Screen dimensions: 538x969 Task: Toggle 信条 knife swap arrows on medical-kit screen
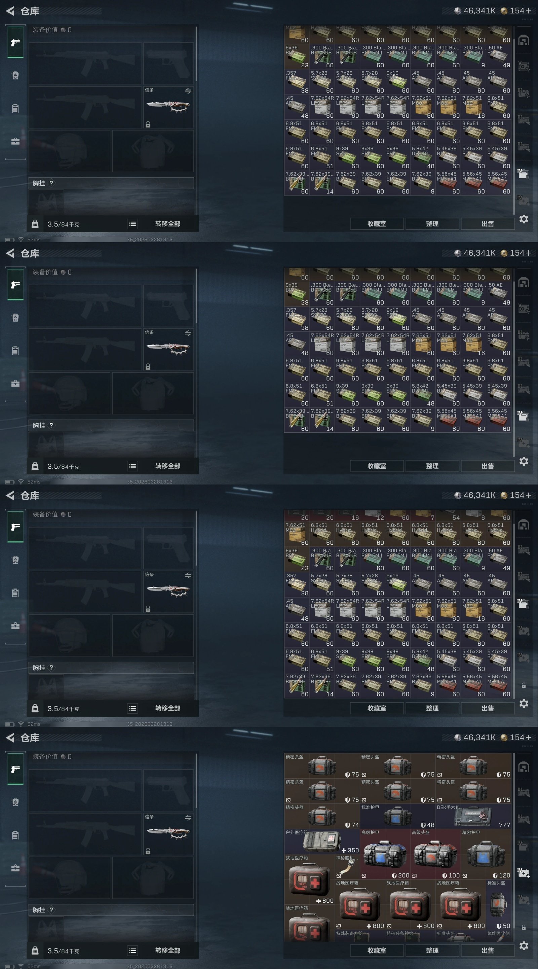coord(188,817)
